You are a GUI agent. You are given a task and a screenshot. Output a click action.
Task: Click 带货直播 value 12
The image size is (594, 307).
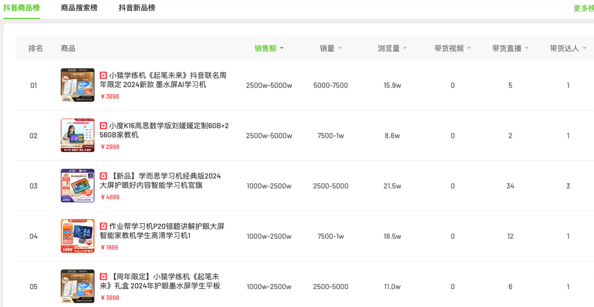point(510,236)
